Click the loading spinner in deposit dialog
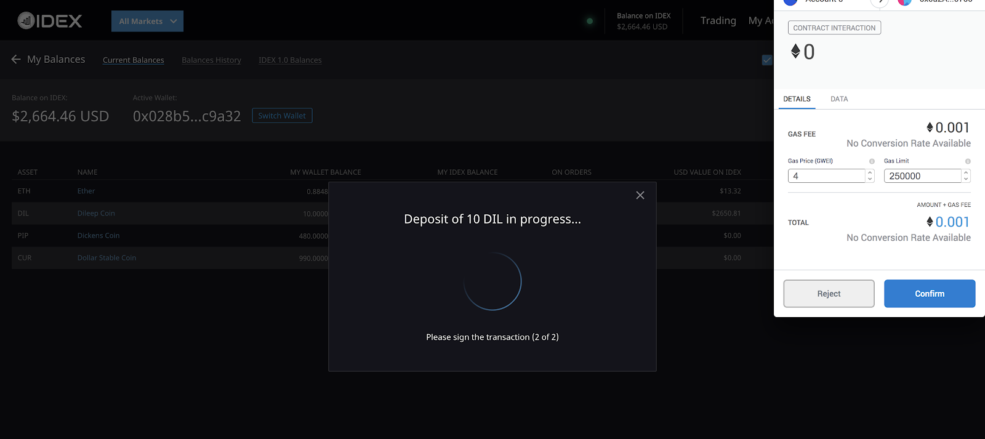985x439 pixels. [x=492, y=281]
